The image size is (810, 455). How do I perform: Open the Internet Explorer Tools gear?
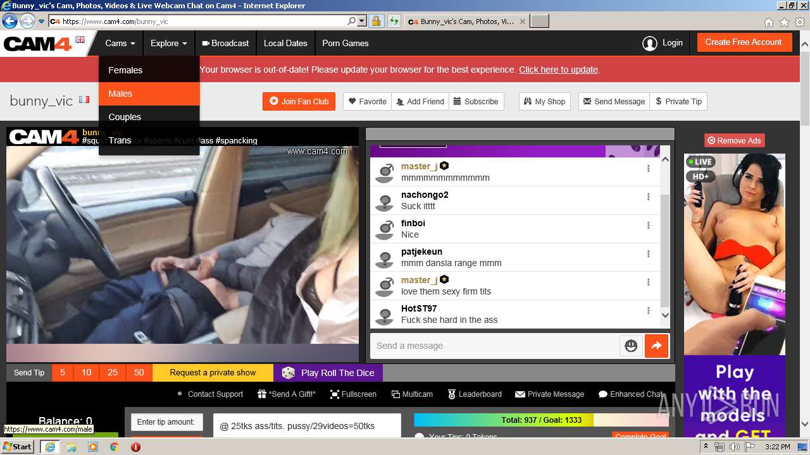coord(800,22)
